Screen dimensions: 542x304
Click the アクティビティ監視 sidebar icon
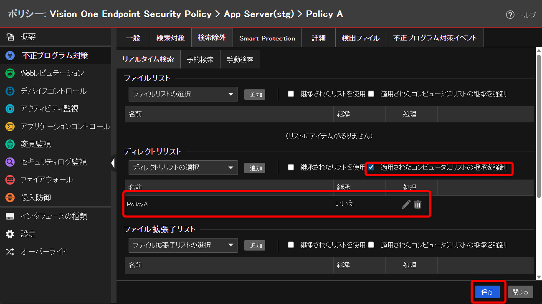point(10,109)
